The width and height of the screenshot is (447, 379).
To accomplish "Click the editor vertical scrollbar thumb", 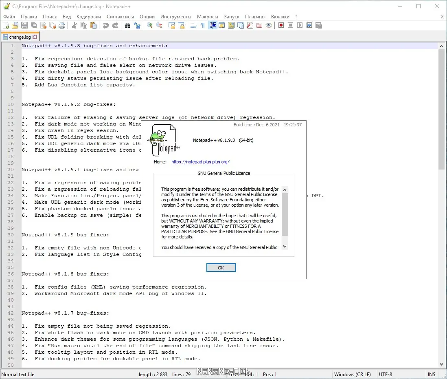I will (441, 109).
